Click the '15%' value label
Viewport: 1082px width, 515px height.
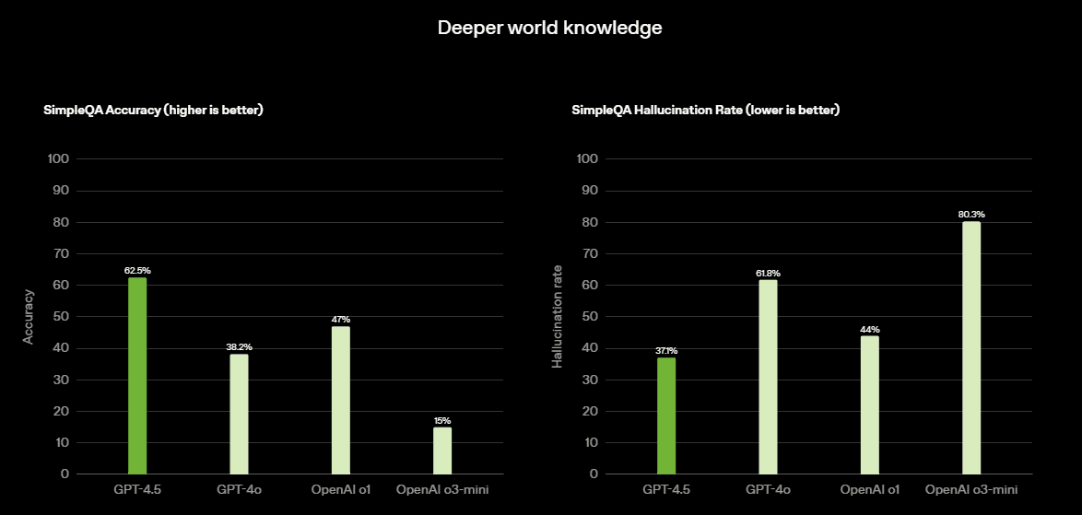click(442, 420)
